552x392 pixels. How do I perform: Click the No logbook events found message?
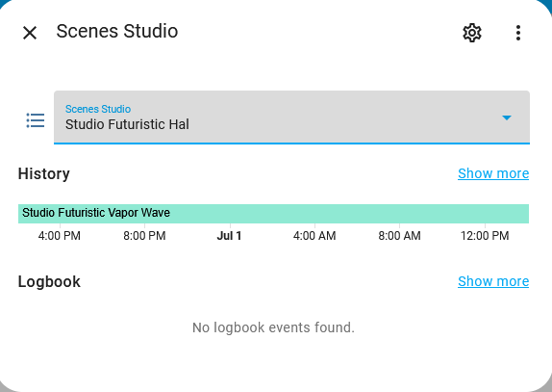[x=273, y=327]
